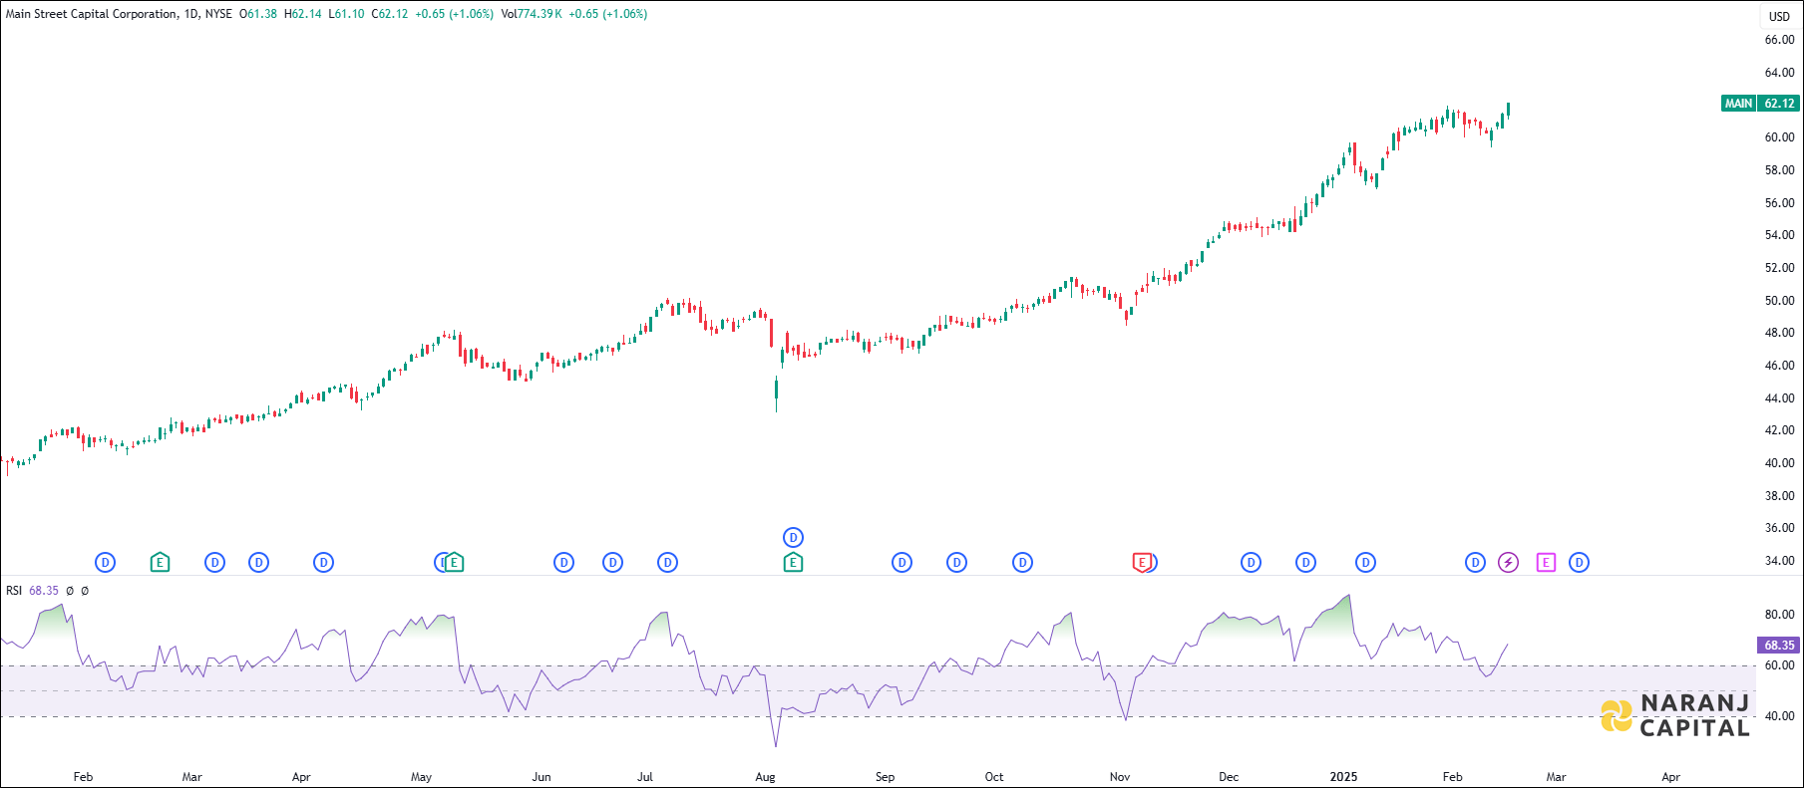Viewport: 1804px width, 788px height.
Task: Open the dividend marker in early February 2024
Action: click(105, 563)
